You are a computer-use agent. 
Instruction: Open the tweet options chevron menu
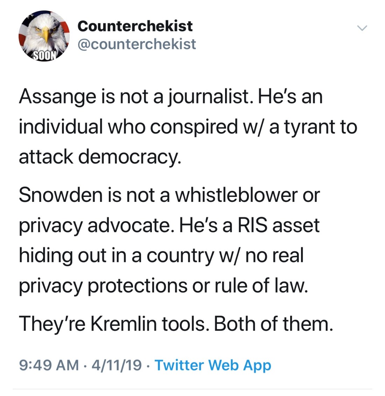pos(363,28)
